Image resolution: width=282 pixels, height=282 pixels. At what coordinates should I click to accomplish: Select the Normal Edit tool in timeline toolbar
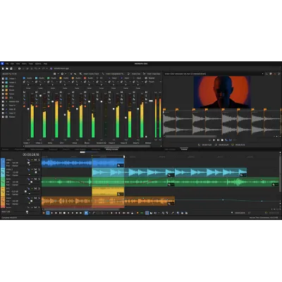tap(86, 213)
